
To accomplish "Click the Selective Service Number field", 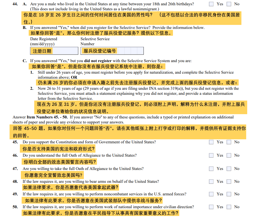I will pos(112,51).
